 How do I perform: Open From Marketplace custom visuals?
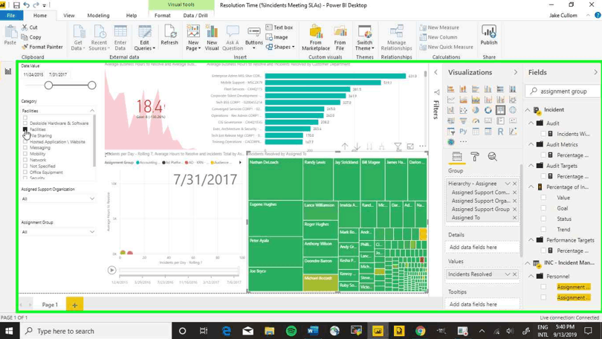(x=316, y=38)
